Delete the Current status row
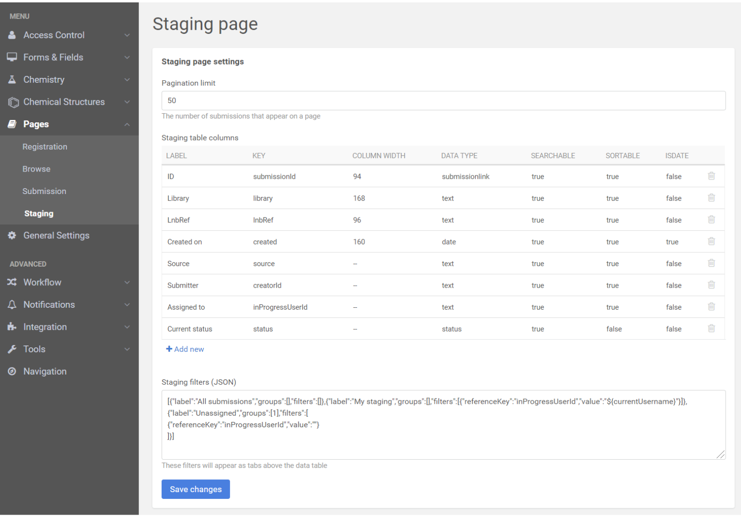The image size is (741, 517). (711, 328)
